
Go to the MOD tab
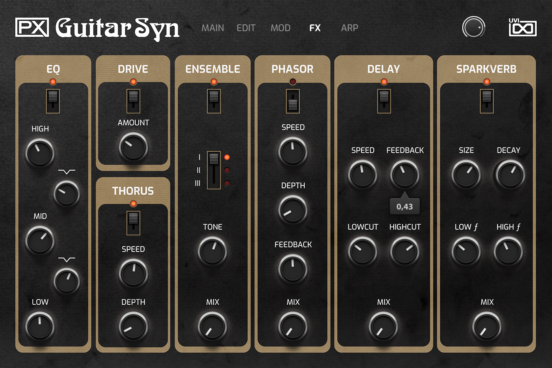point(281,28)
